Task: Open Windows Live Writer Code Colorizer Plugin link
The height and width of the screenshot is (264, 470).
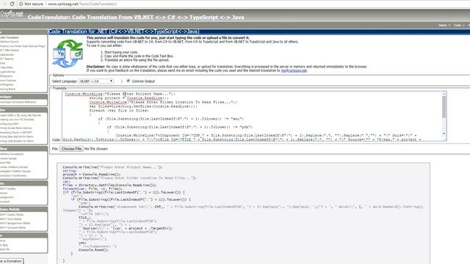Action: coord(23,46)
